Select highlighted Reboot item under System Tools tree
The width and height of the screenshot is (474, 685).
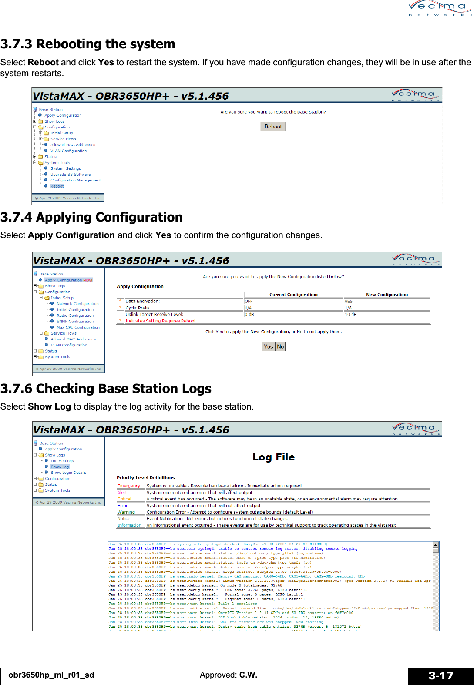pos(57,186)
